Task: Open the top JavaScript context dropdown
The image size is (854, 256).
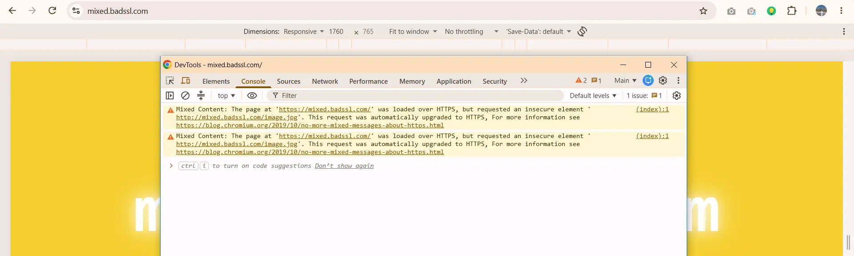Action: pos(226,96)
